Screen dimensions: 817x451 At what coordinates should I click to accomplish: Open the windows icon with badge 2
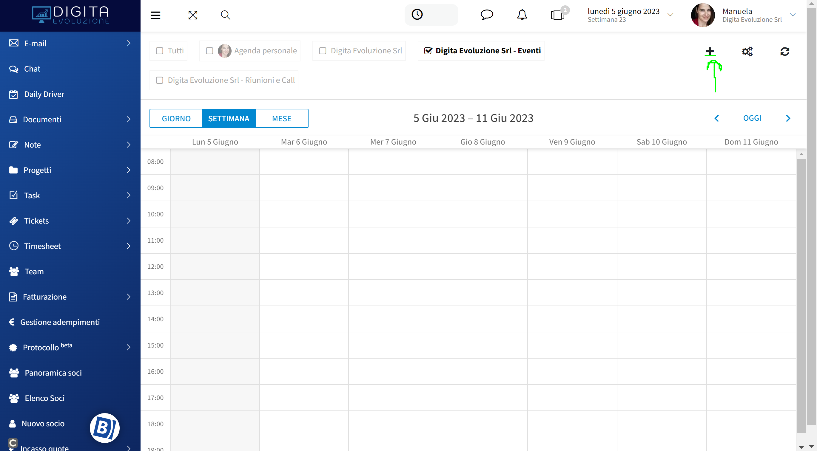point(558,15)
